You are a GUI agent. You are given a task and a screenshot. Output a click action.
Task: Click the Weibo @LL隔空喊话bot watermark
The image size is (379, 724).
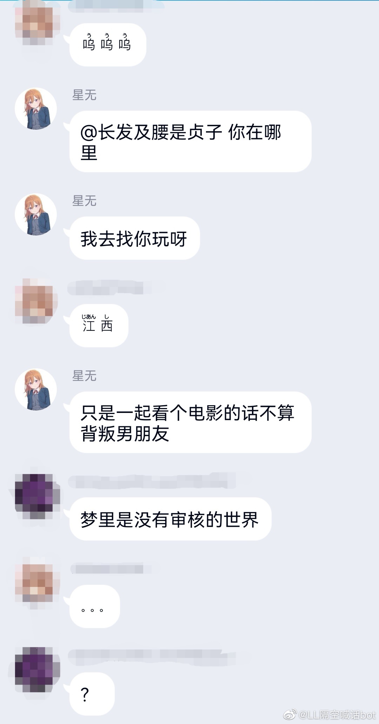coord(329,714)
